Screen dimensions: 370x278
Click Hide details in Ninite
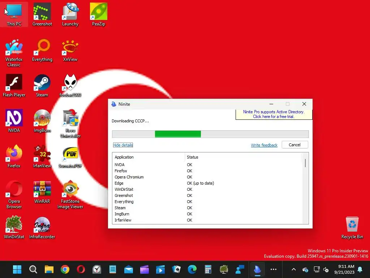123,145
